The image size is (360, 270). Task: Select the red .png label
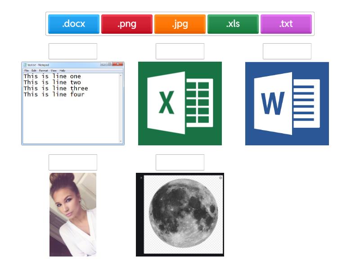pyautogui.click(x=126, y=24)
